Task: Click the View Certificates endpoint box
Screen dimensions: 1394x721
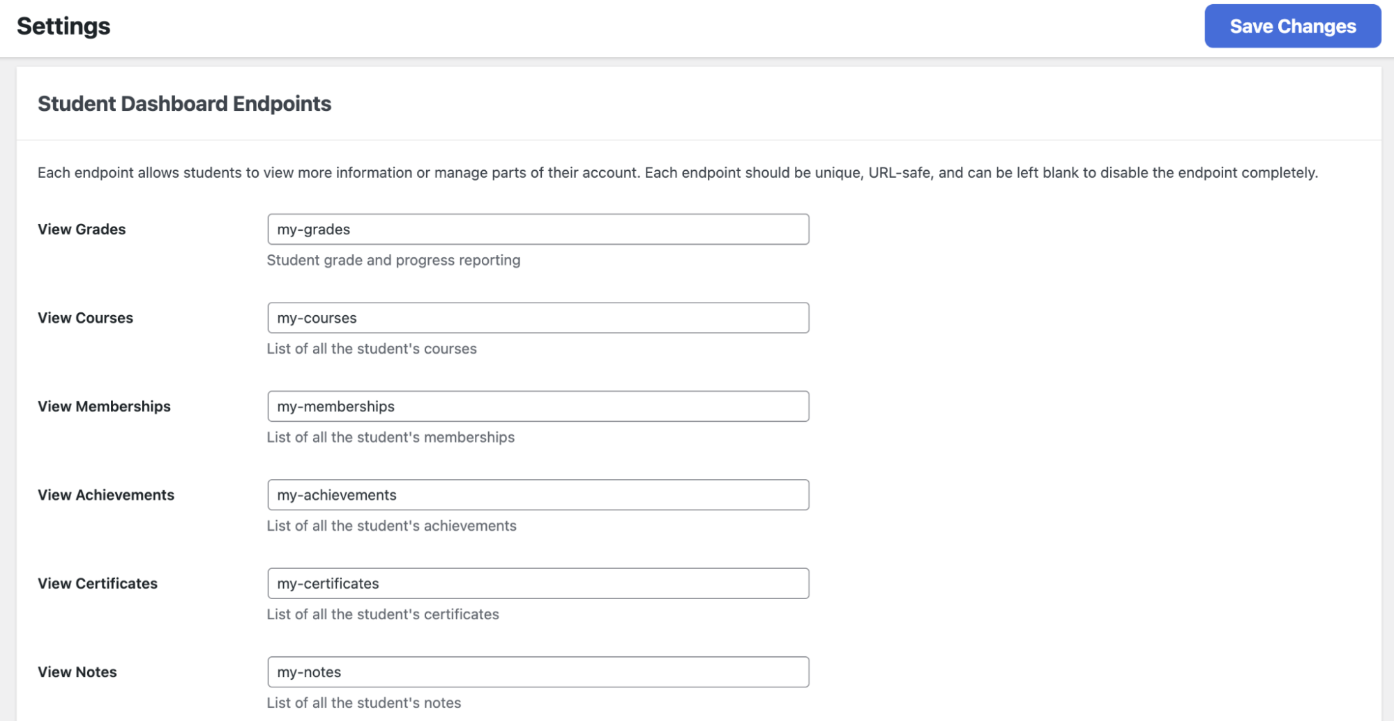Action: pyautogui.click(x=537, y=583)
